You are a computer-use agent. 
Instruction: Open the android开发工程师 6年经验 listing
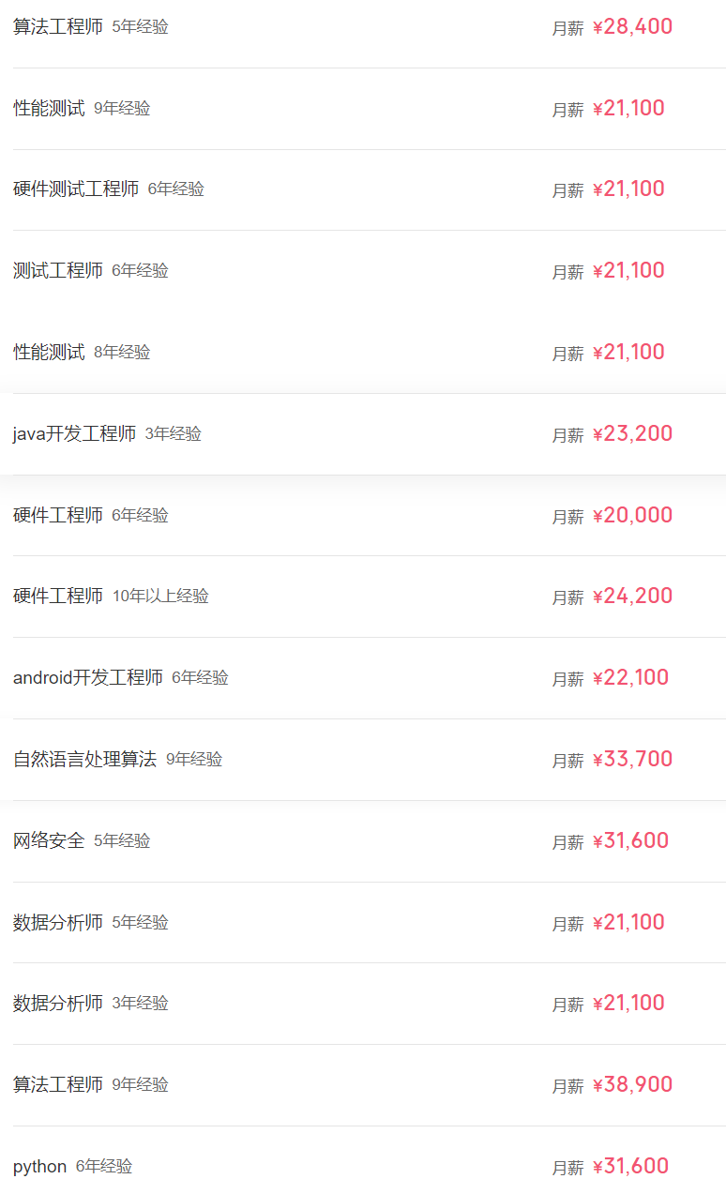[88, 678]
